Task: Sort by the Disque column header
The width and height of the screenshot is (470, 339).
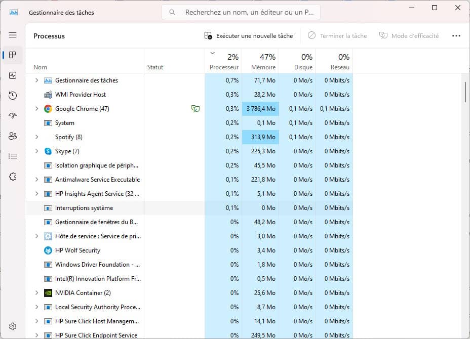Action: (297, 61)
